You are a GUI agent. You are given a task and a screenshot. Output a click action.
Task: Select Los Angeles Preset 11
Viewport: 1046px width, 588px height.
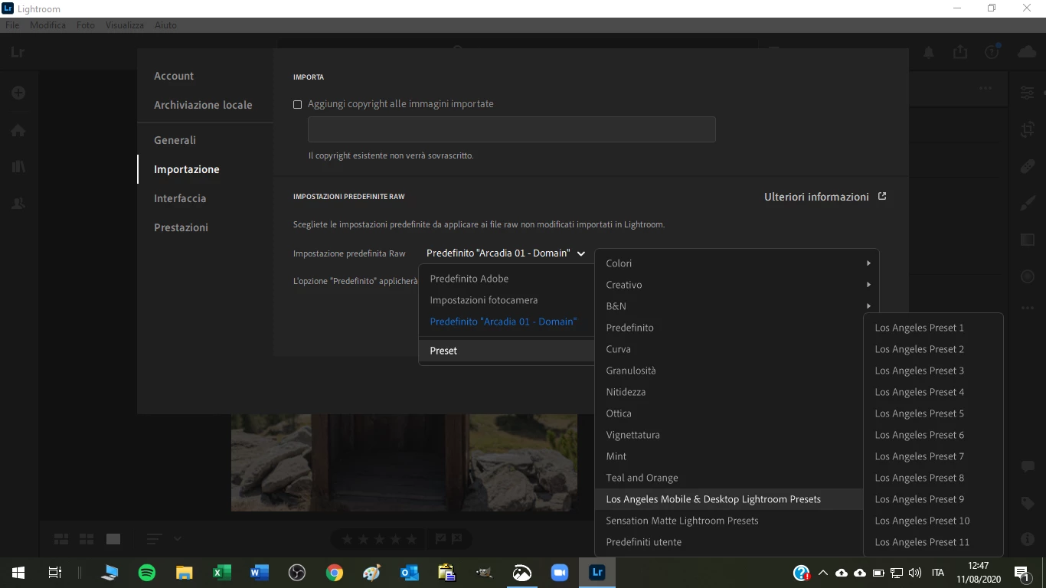(x=933, y=542)
